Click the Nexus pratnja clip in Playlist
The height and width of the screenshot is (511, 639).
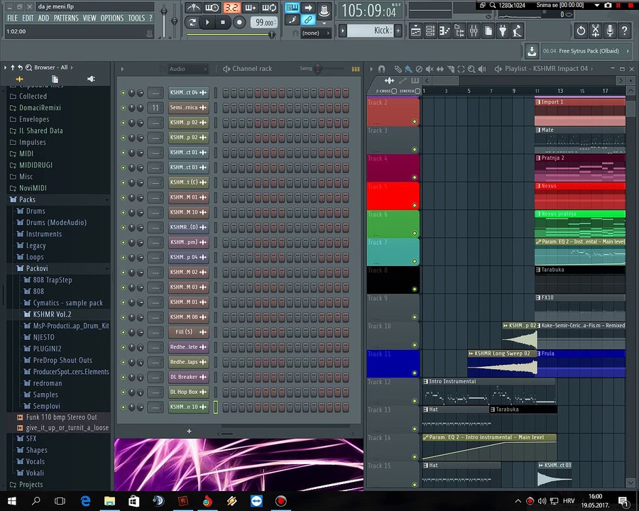(580, 224)
